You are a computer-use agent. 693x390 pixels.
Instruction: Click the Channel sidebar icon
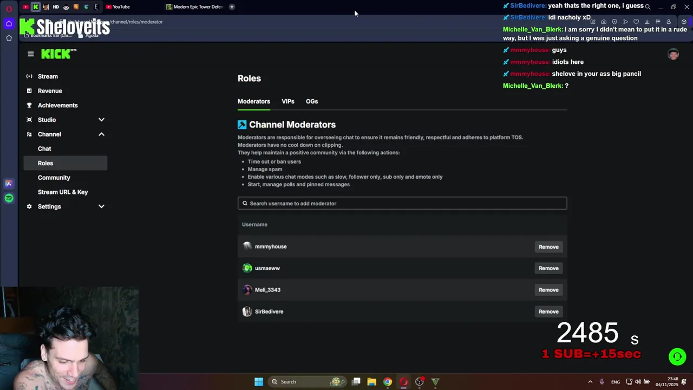29,134
